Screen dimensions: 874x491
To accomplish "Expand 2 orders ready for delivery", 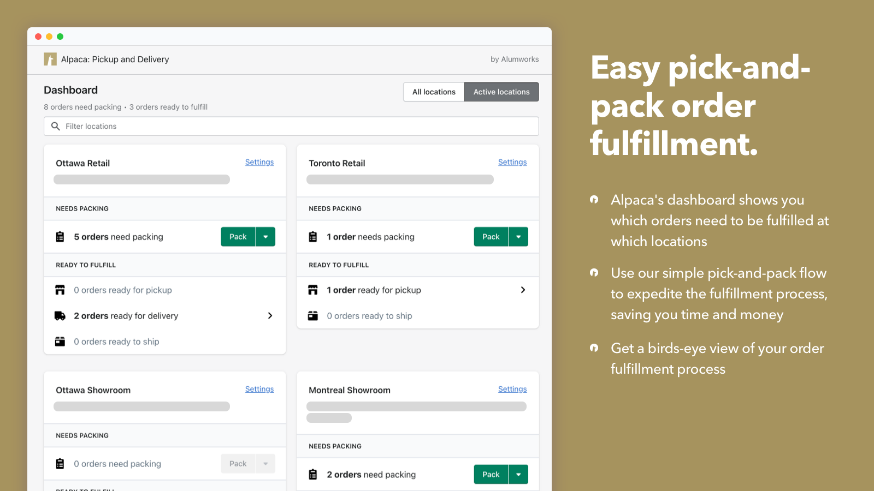I will [x=270, y=316].
